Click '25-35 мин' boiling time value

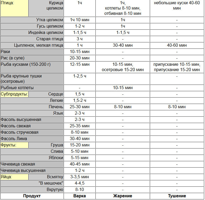pyautogui.click(x=80, y=126)
